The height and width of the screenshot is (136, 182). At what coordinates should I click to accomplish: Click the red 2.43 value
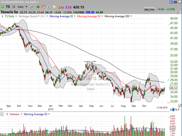[x=61, y=8]
